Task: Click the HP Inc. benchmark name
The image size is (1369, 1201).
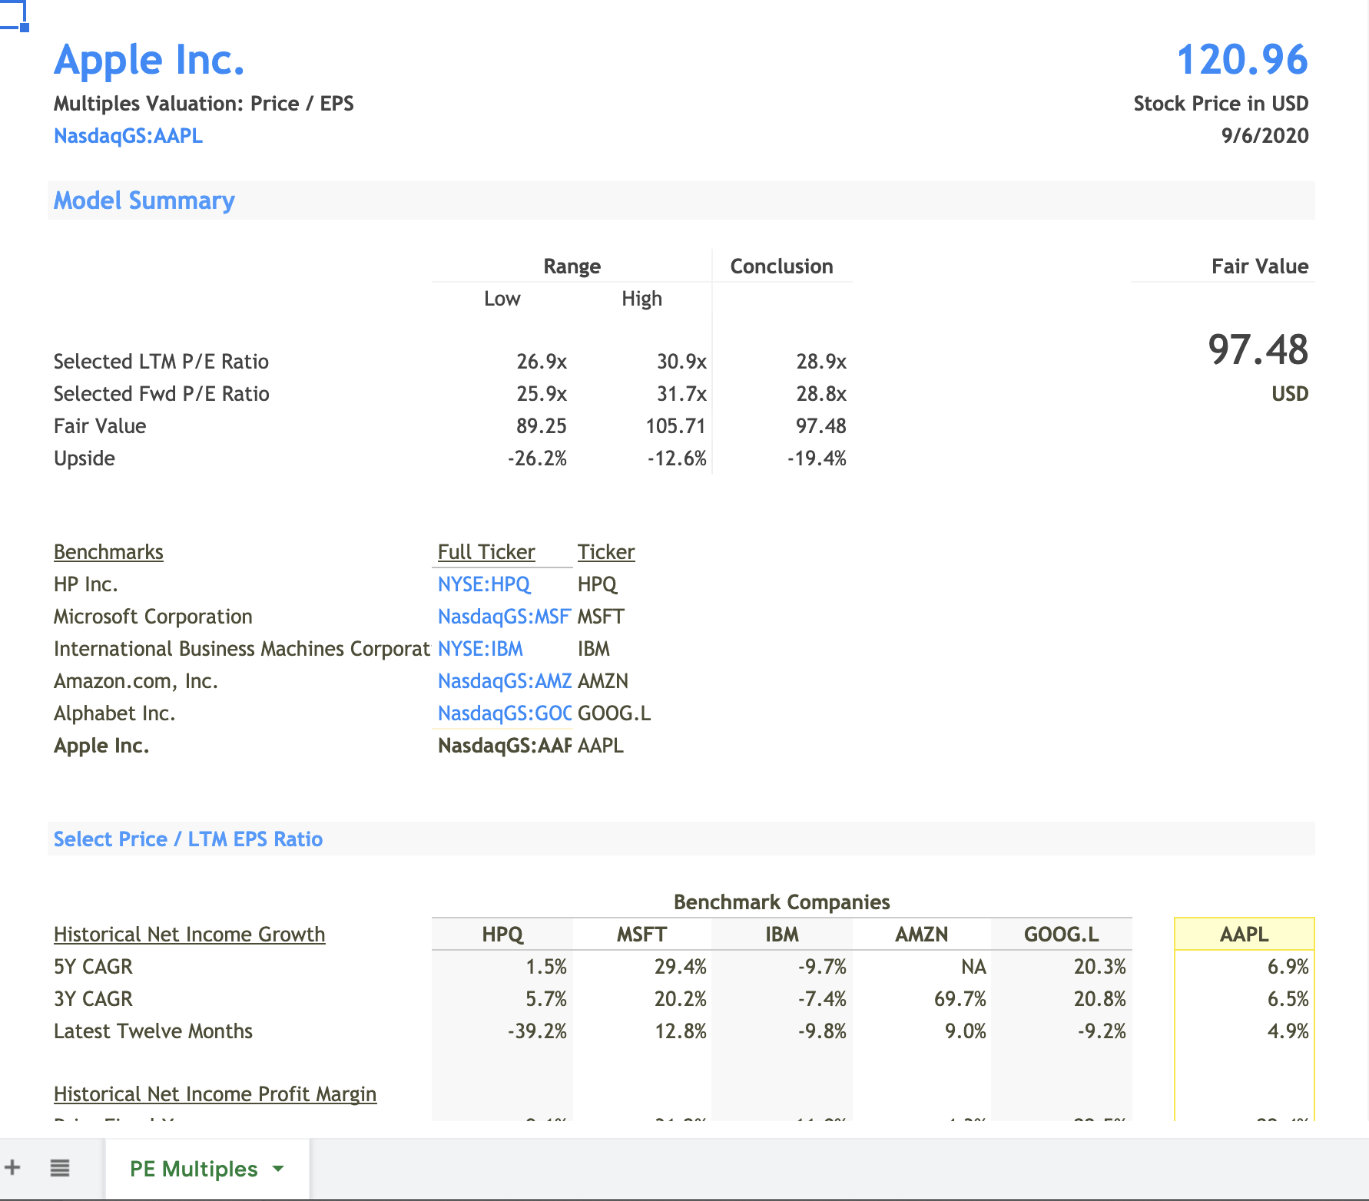Action: click(86, 584)
